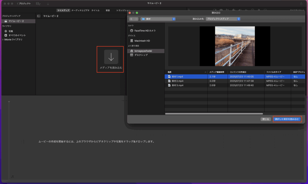Viewport: 308px width, 184px height.
Task: Go back to プロジェクト in iMovie toolbar
Action: pyautogui.click(x=24, y=4)
